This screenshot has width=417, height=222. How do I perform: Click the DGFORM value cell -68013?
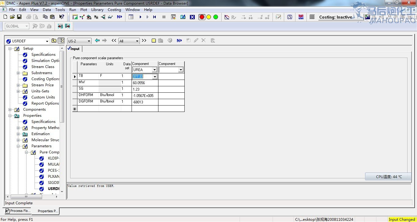pos(145,102)
